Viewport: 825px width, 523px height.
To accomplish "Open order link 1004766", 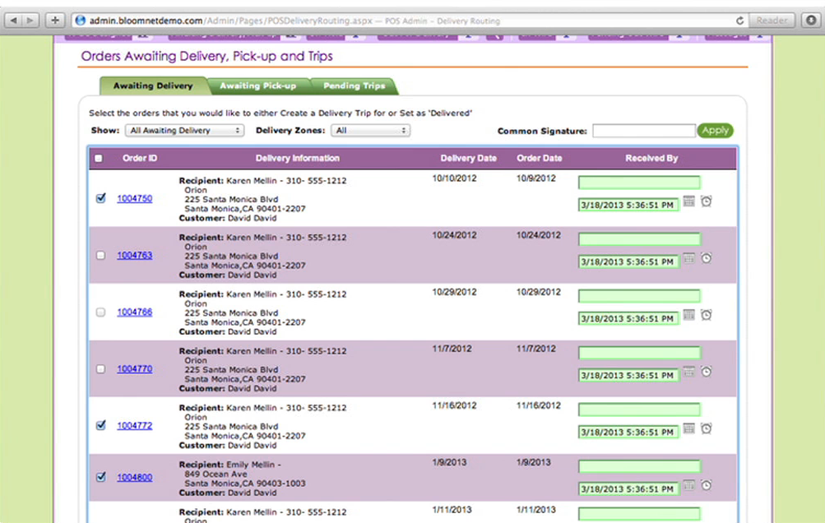I will [135, 312].
